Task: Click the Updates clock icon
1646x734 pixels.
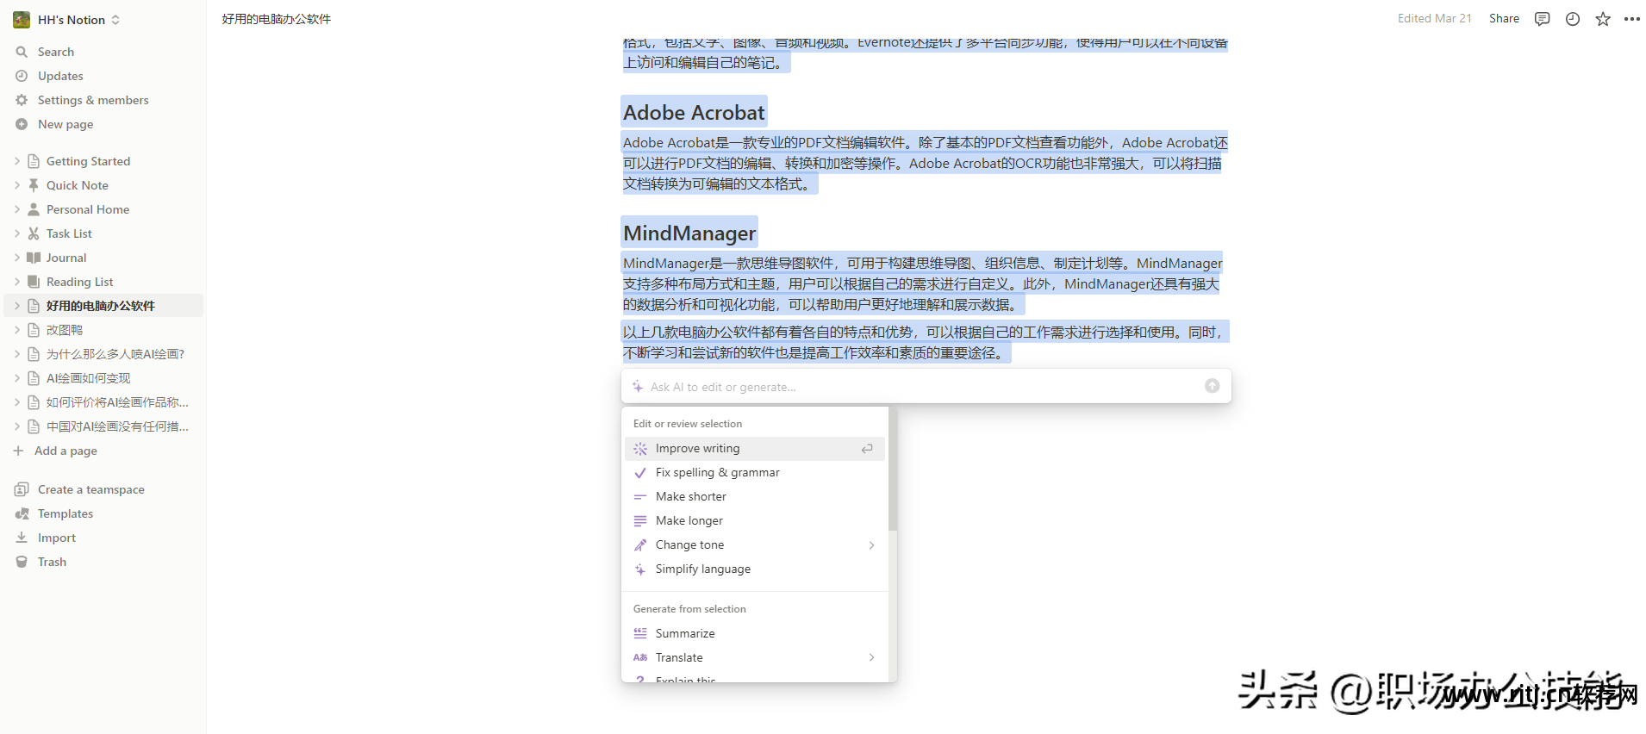Action: (22, 76)
